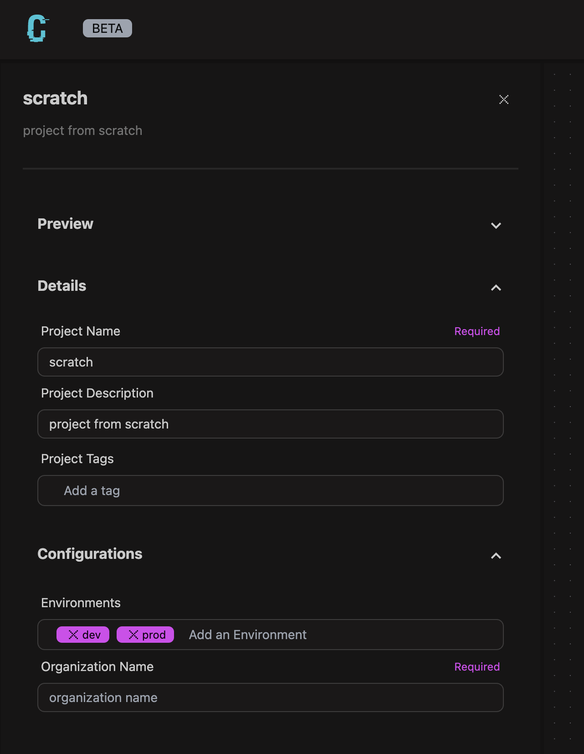Remove the prod environment tag

point(133,635)
